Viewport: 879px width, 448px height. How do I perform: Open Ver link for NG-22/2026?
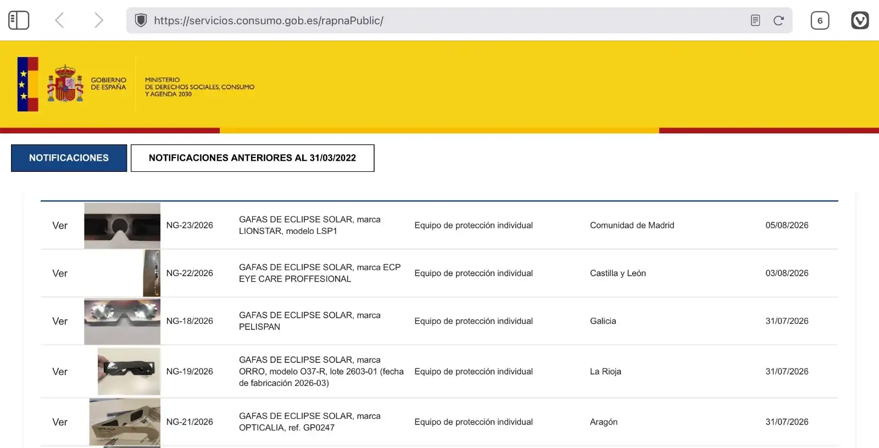60,273
